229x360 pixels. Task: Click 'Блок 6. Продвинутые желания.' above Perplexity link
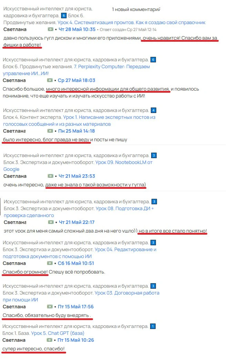(38, 66)
